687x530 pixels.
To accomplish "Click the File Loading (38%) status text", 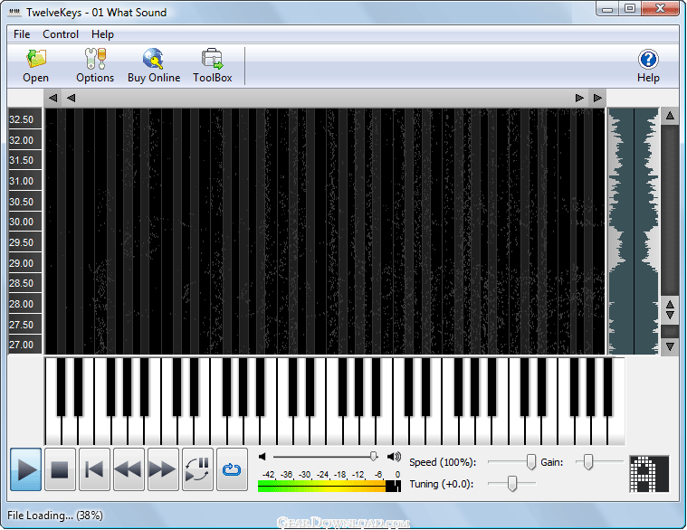I will [x=55, y=516].
